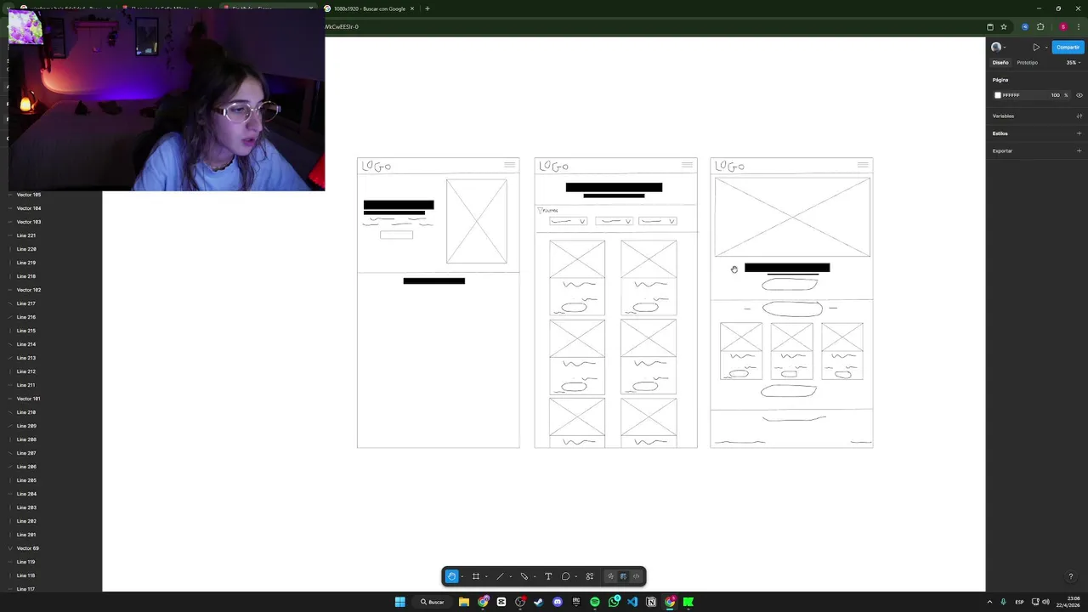
Task: Select the Line shape tool
Action: [500, 576]
